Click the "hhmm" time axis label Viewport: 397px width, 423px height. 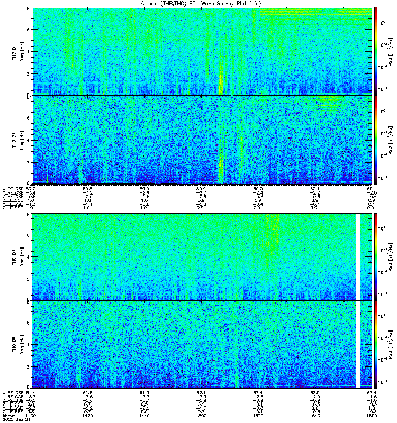pyautogui.click(x=8, y=416)
